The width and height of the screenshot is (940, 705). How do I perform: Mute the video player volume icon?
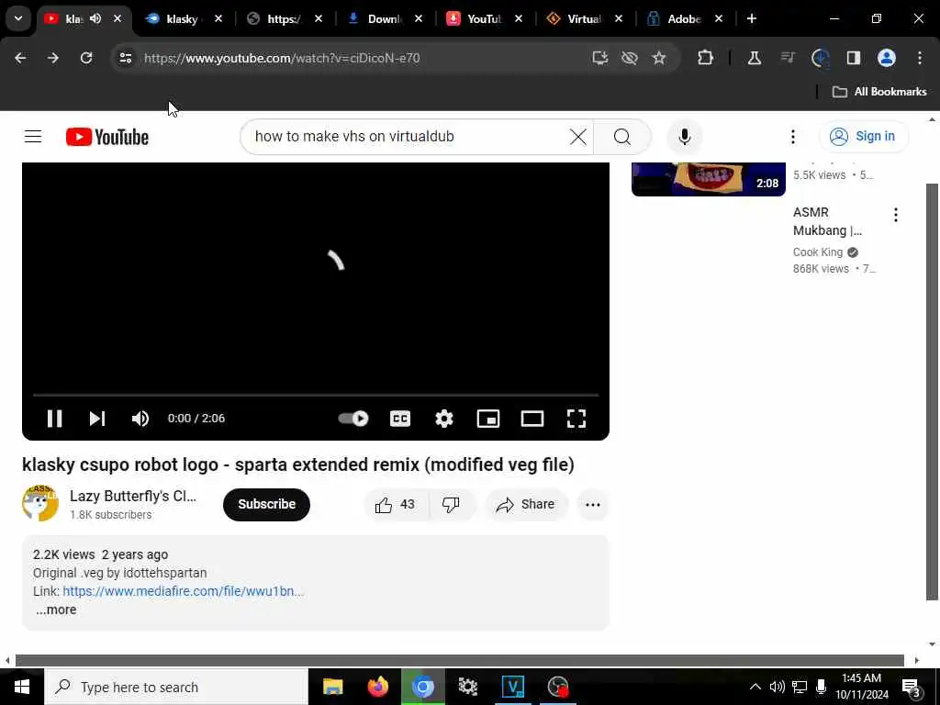(x=140, y=419)
